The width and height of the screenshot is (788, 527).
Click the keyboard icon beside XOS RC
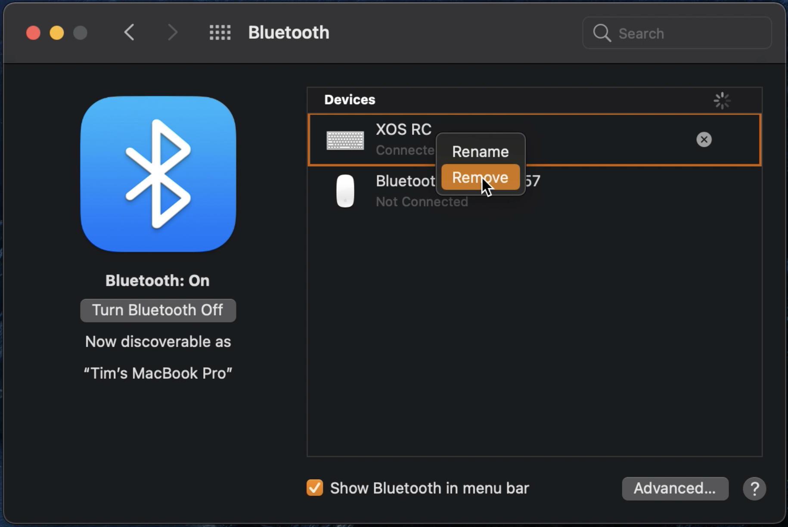pyautogui.click(x=345, y=140)
